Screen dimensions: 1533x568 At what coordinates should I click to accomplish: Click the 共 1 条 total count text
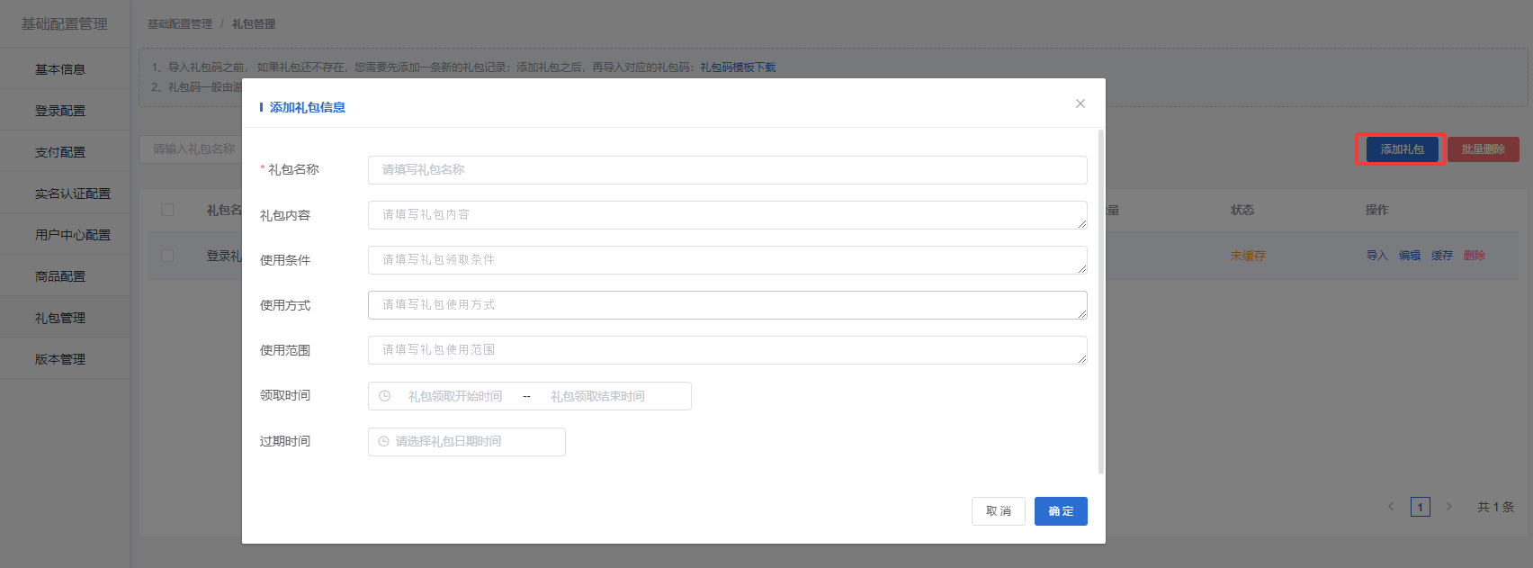(1495, 507)
